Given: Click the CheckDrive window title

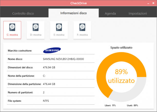Looking at the screenshot, I should coord(78,3).
